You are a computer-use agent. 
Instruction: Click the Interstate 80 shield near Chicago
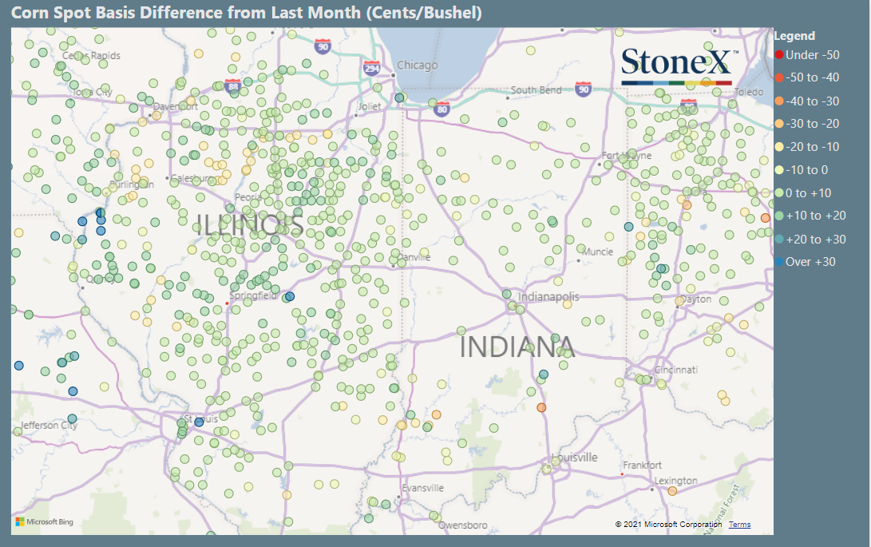(x=442, y=109)
